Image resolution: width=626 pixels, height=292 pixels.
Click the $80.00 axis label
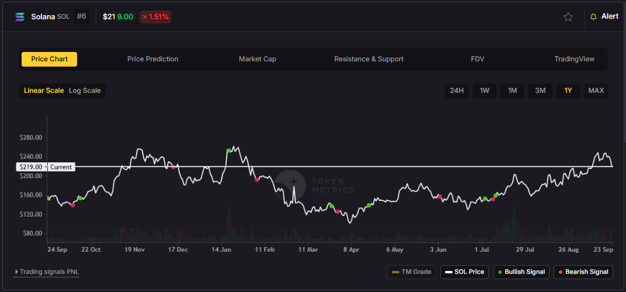coord(32,233)
